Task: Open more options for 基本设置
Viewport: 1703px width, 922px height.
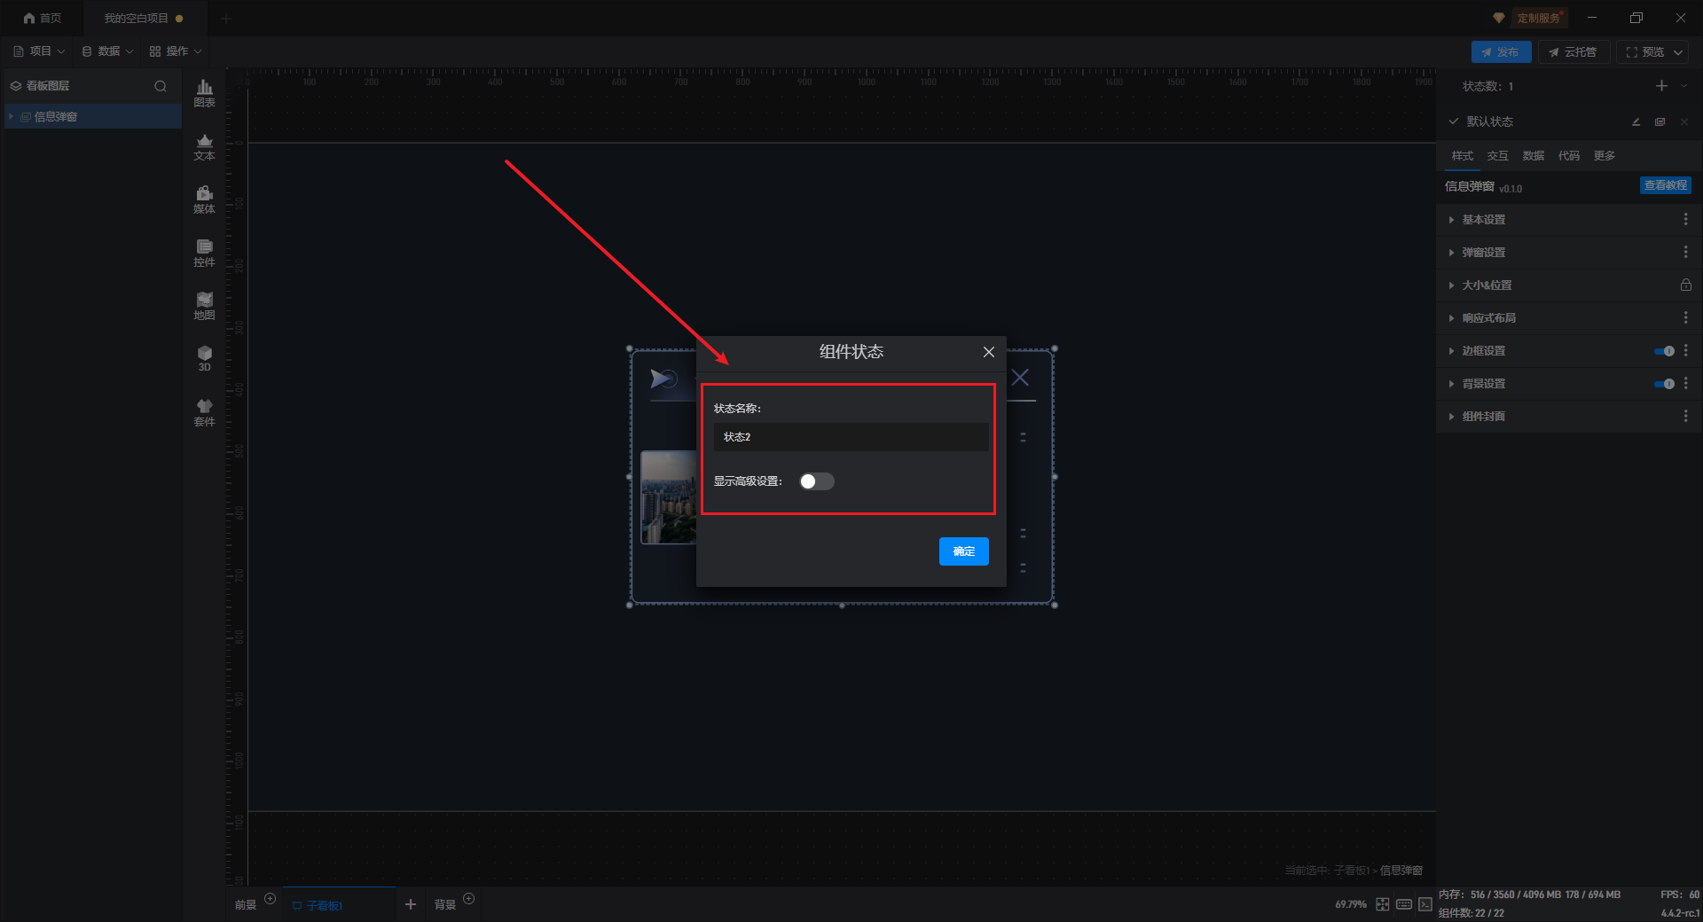Action: tap(1685, 219)
